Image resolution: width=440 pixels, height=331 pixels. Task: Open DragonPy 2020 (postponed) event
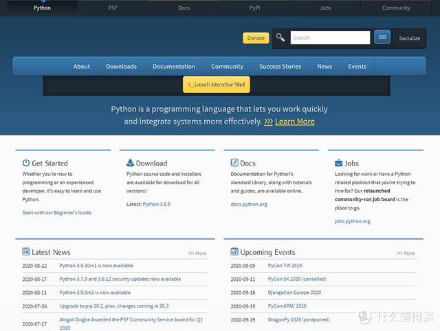tap(298, 319)
